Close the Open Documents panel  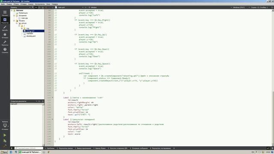click(x=43, y=101)
